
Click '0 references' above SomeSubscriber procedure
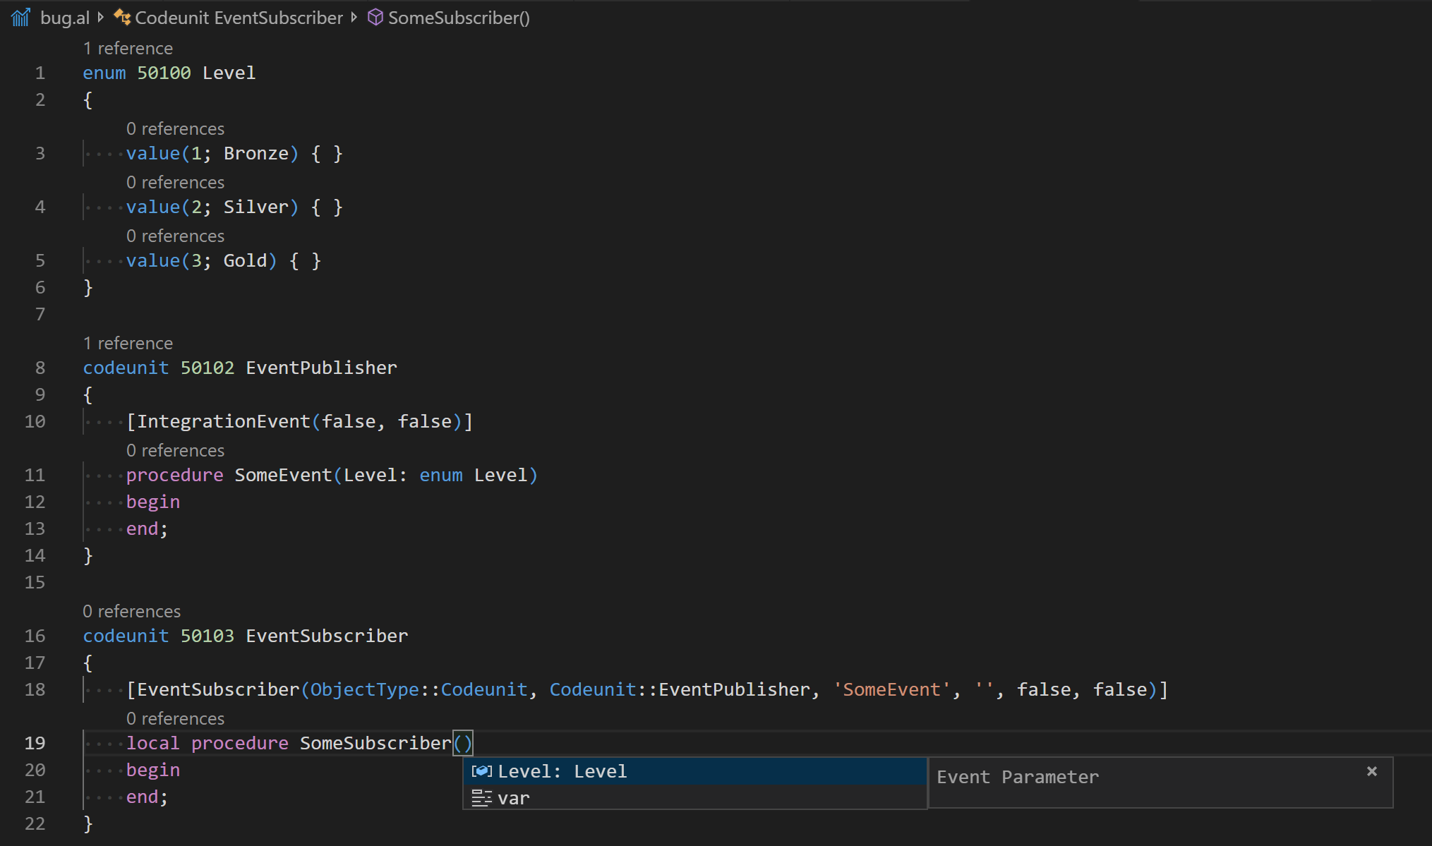(175, 718)
